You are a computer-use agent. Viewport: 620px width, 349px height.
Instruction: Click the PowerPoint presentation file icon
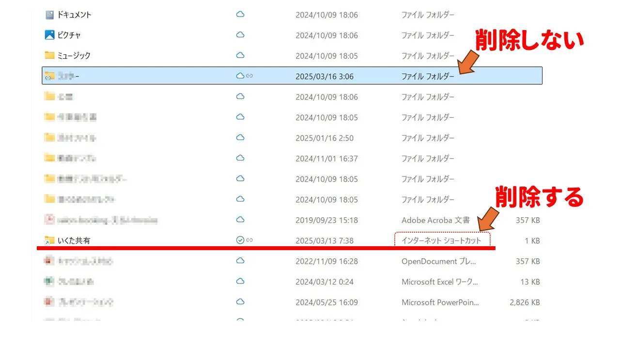pos(49,302)
